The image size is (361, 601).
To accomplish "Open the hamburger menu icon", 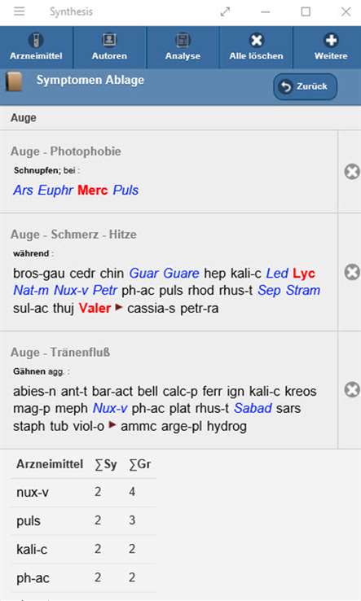I will coord(19,11).
